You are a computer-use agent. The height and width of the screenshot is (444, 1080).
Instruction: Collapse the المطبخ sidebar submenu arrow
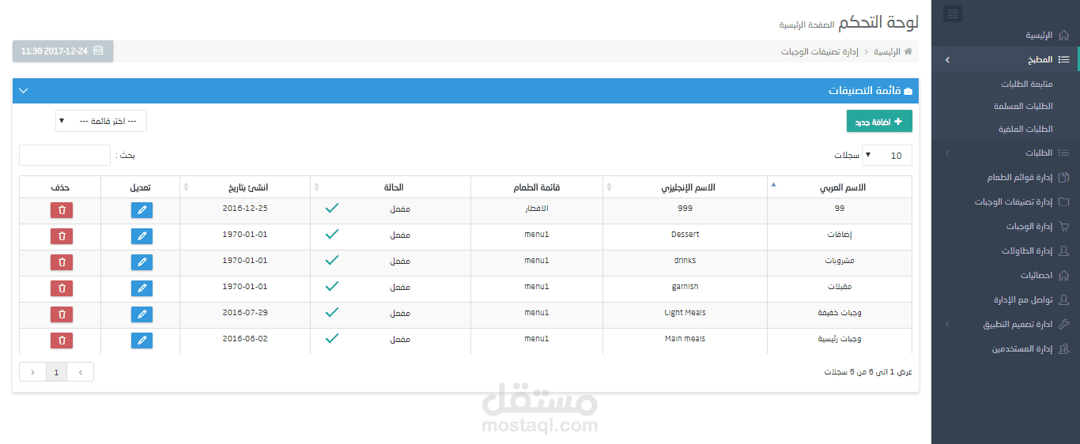[x=947, y=60]
